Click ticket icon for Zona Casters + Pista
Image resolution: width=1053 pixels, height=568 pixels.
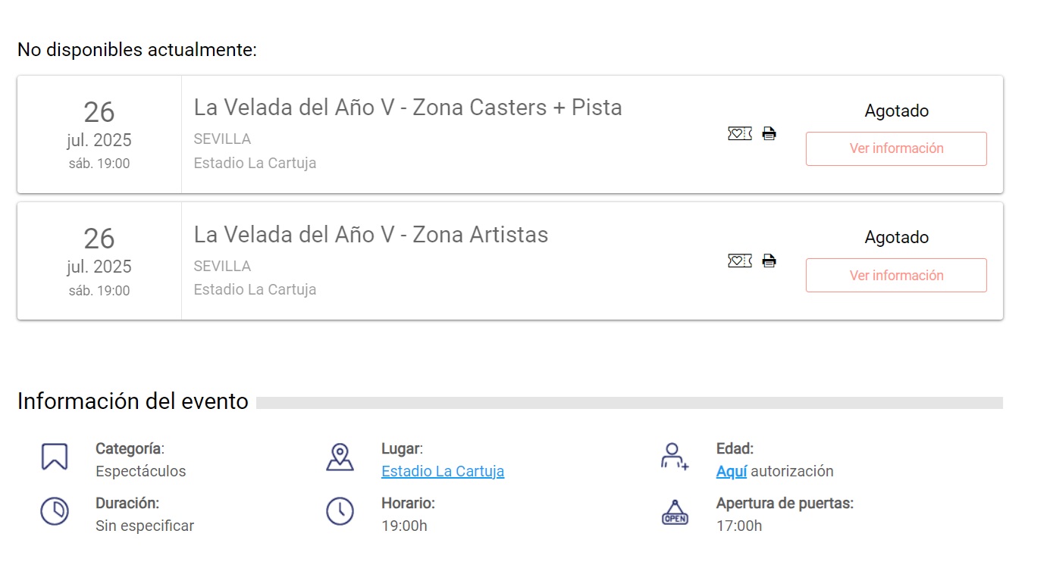click(x=739, y=134)
